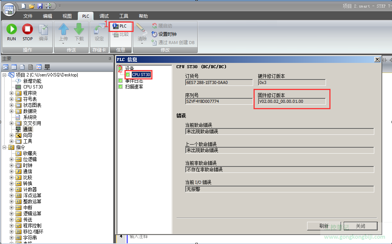Expand the 位逻辑 instruction folder
Screen dimensions: 392x244
tap(11, 159)
